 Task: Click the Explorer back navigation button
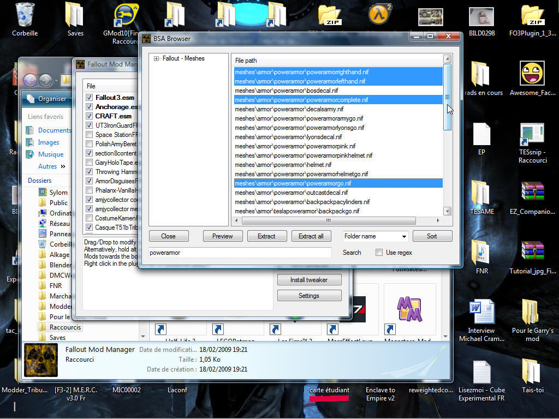click(30, 81)
